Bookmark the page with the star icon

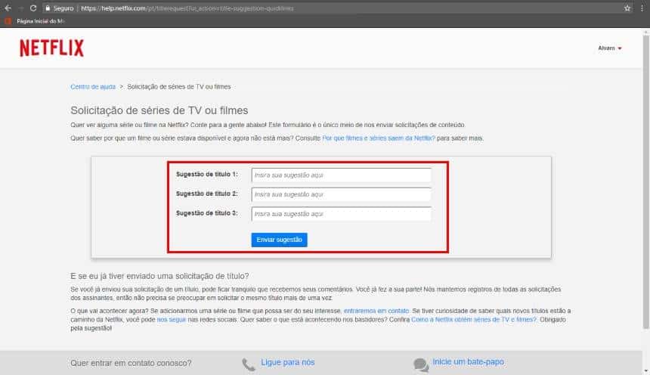(627, 8)
